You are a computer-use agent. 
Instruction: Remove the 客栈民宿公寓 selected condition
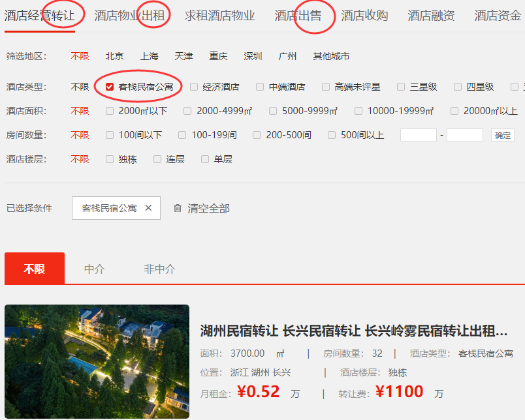click(x=148, y=208)
